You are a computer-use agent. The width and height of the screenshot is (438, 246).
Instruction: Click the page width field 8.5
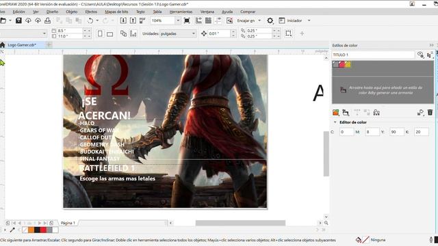tap(70, 30)
